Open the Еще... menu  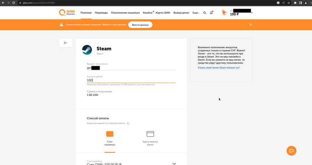[x=196, y=13]
